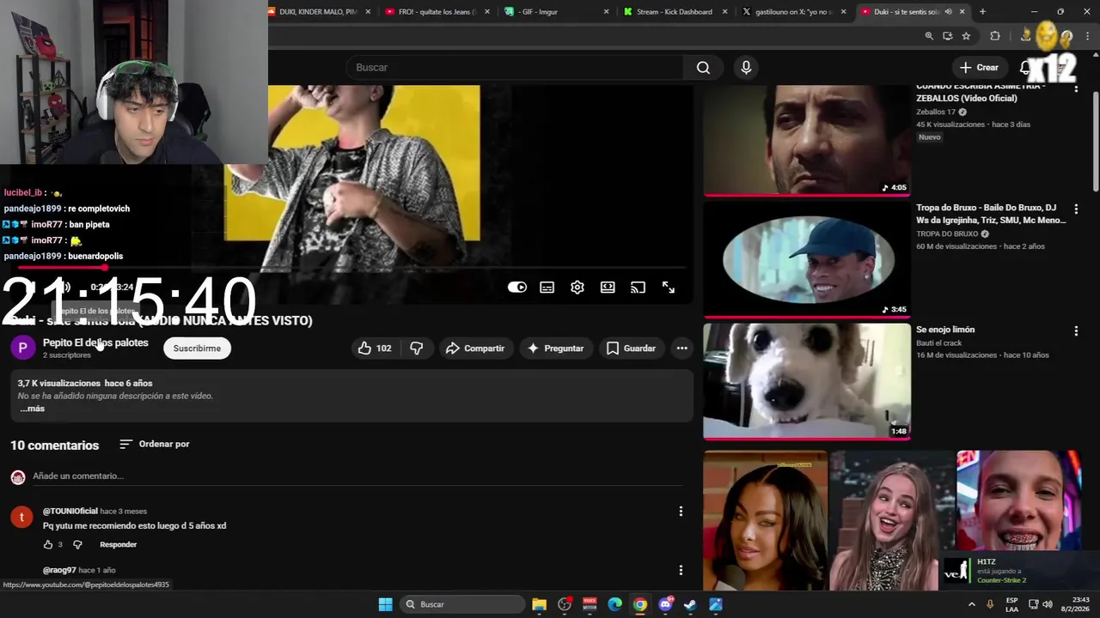This screenshot has height=618, width=1100.
Task: Switch player to theater mode
Action: [x=608, y=288]
